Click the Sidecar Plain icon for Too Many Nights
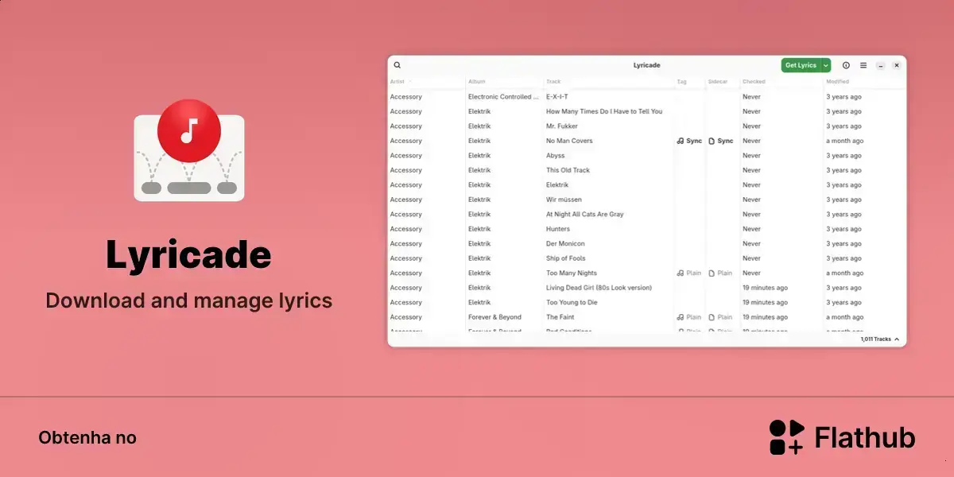954x477 pixels. click(x=712, y=273)
